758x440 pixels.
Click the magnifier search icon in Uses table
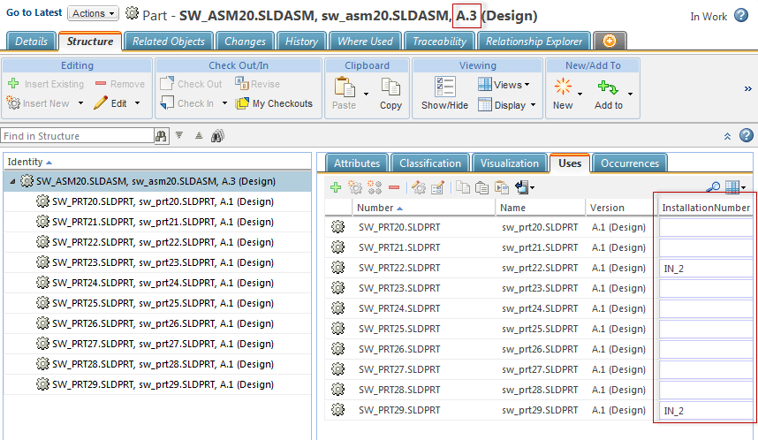714,187
